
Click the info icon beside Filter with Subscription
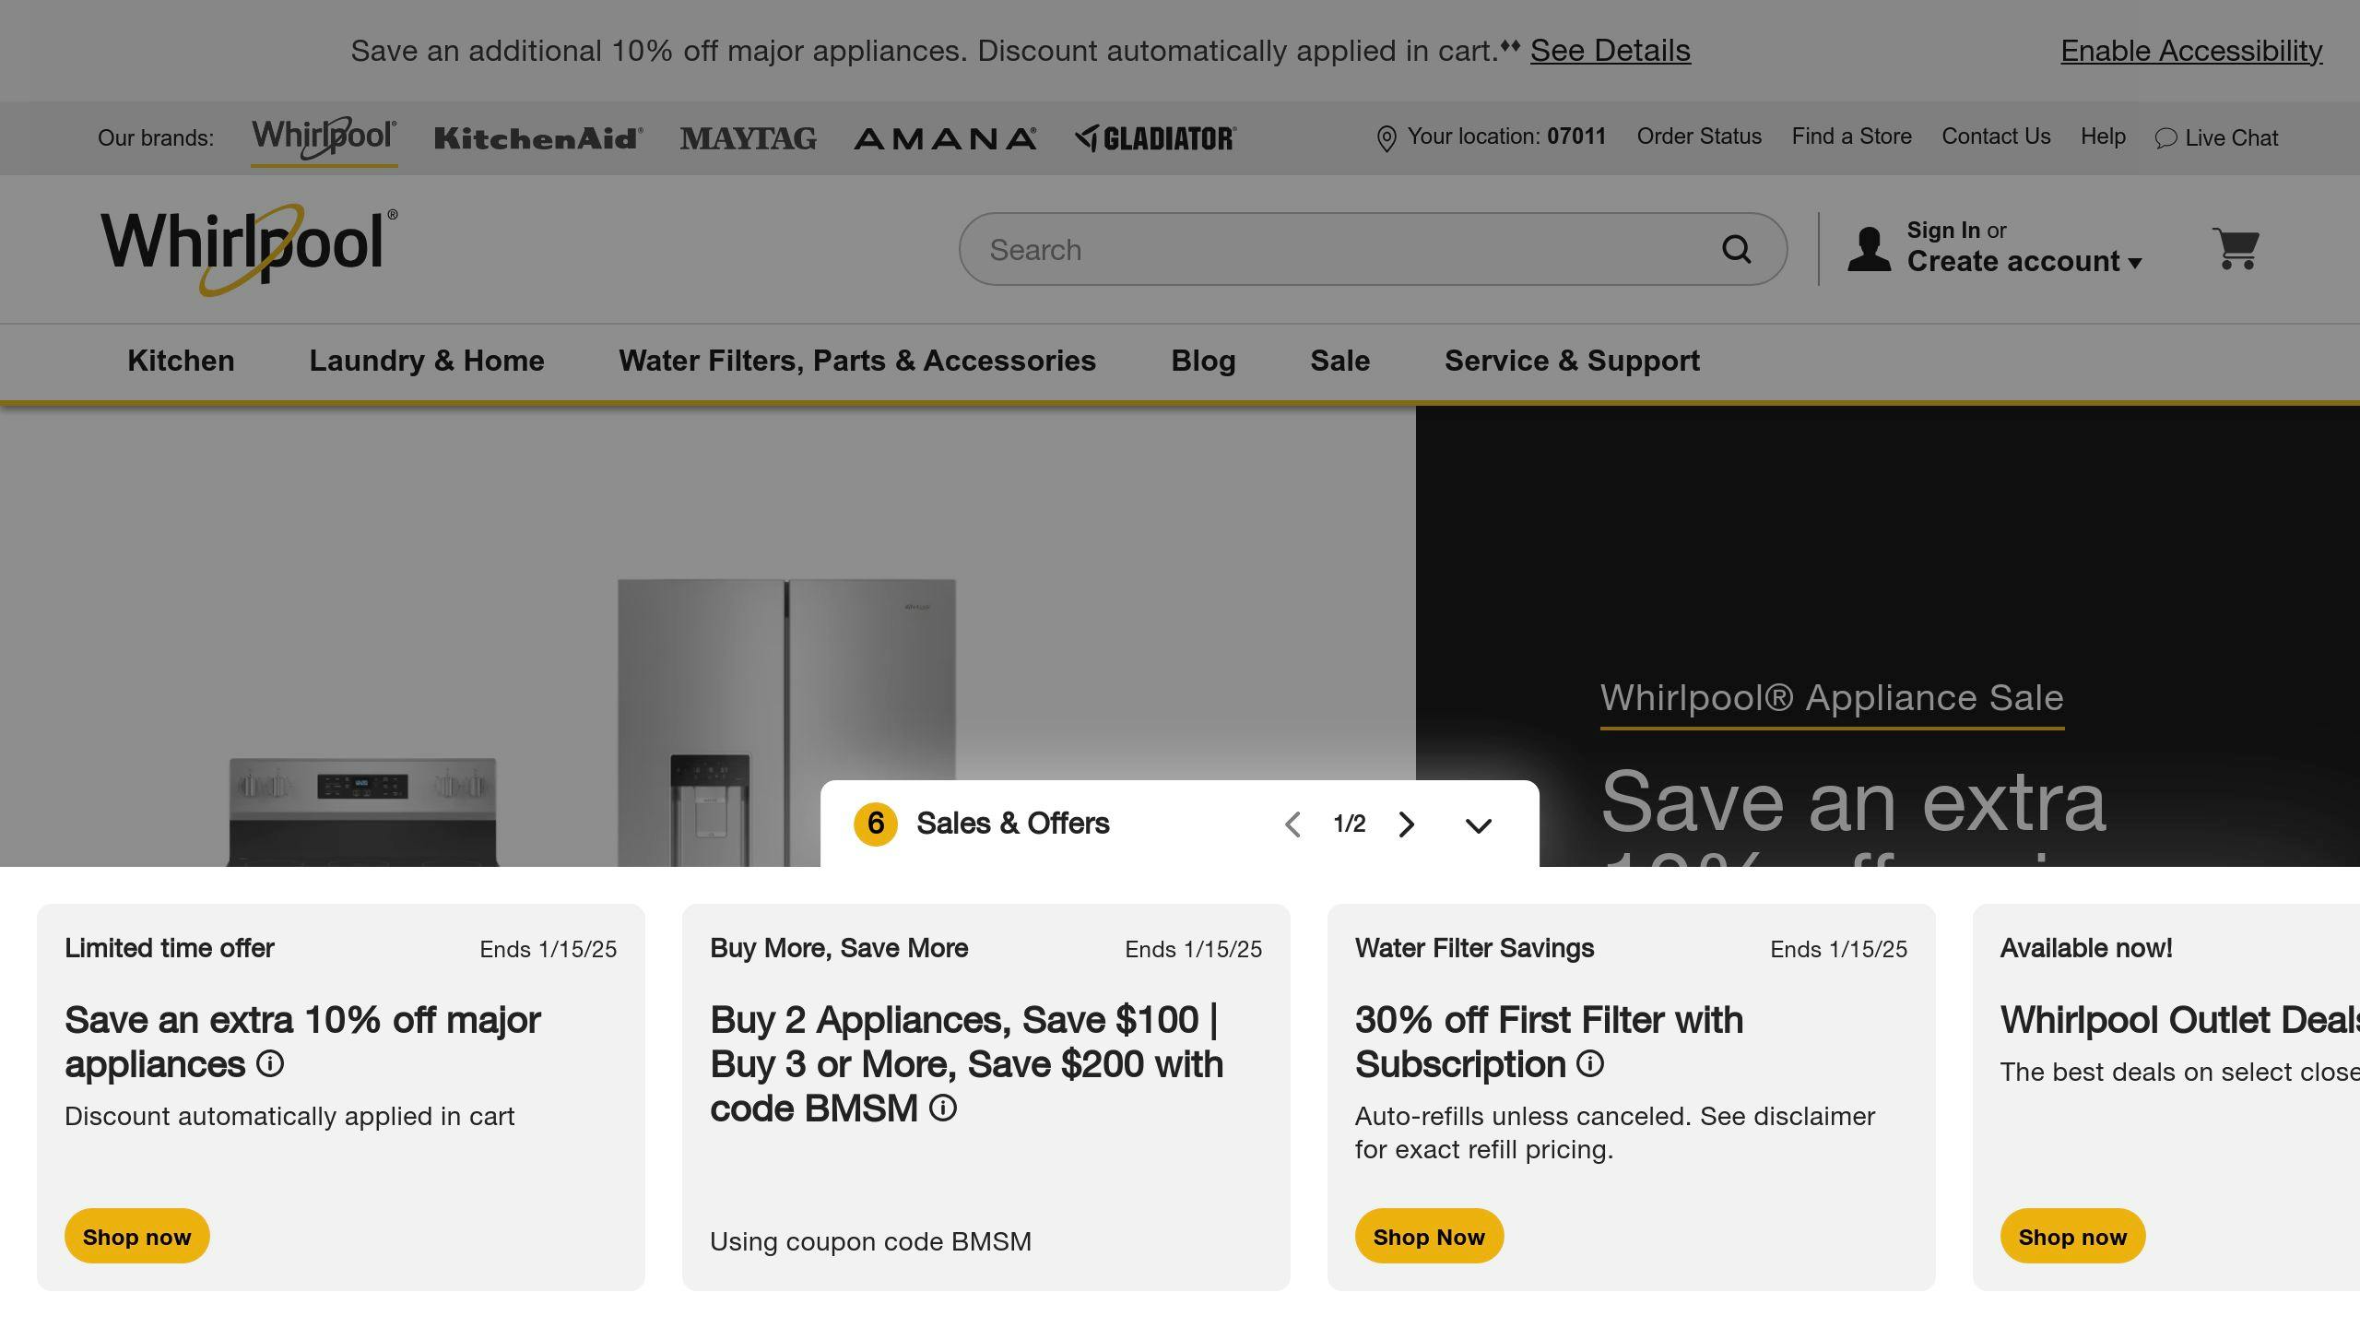coord(1590,1064)
